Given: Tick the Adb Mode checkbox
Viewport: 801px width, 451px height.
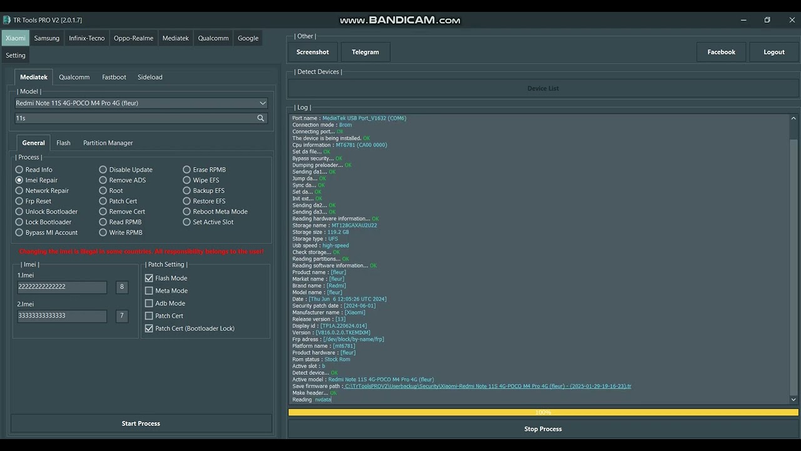Looking at the screenshot, I should pyautogui.click(x=149, y=303).
